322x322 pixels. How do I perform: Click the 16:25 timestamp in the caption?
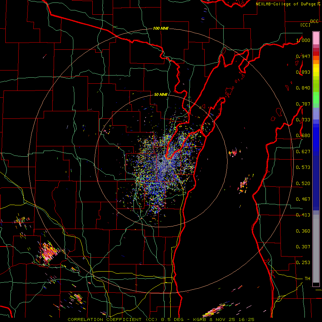(x=247, y=319)
